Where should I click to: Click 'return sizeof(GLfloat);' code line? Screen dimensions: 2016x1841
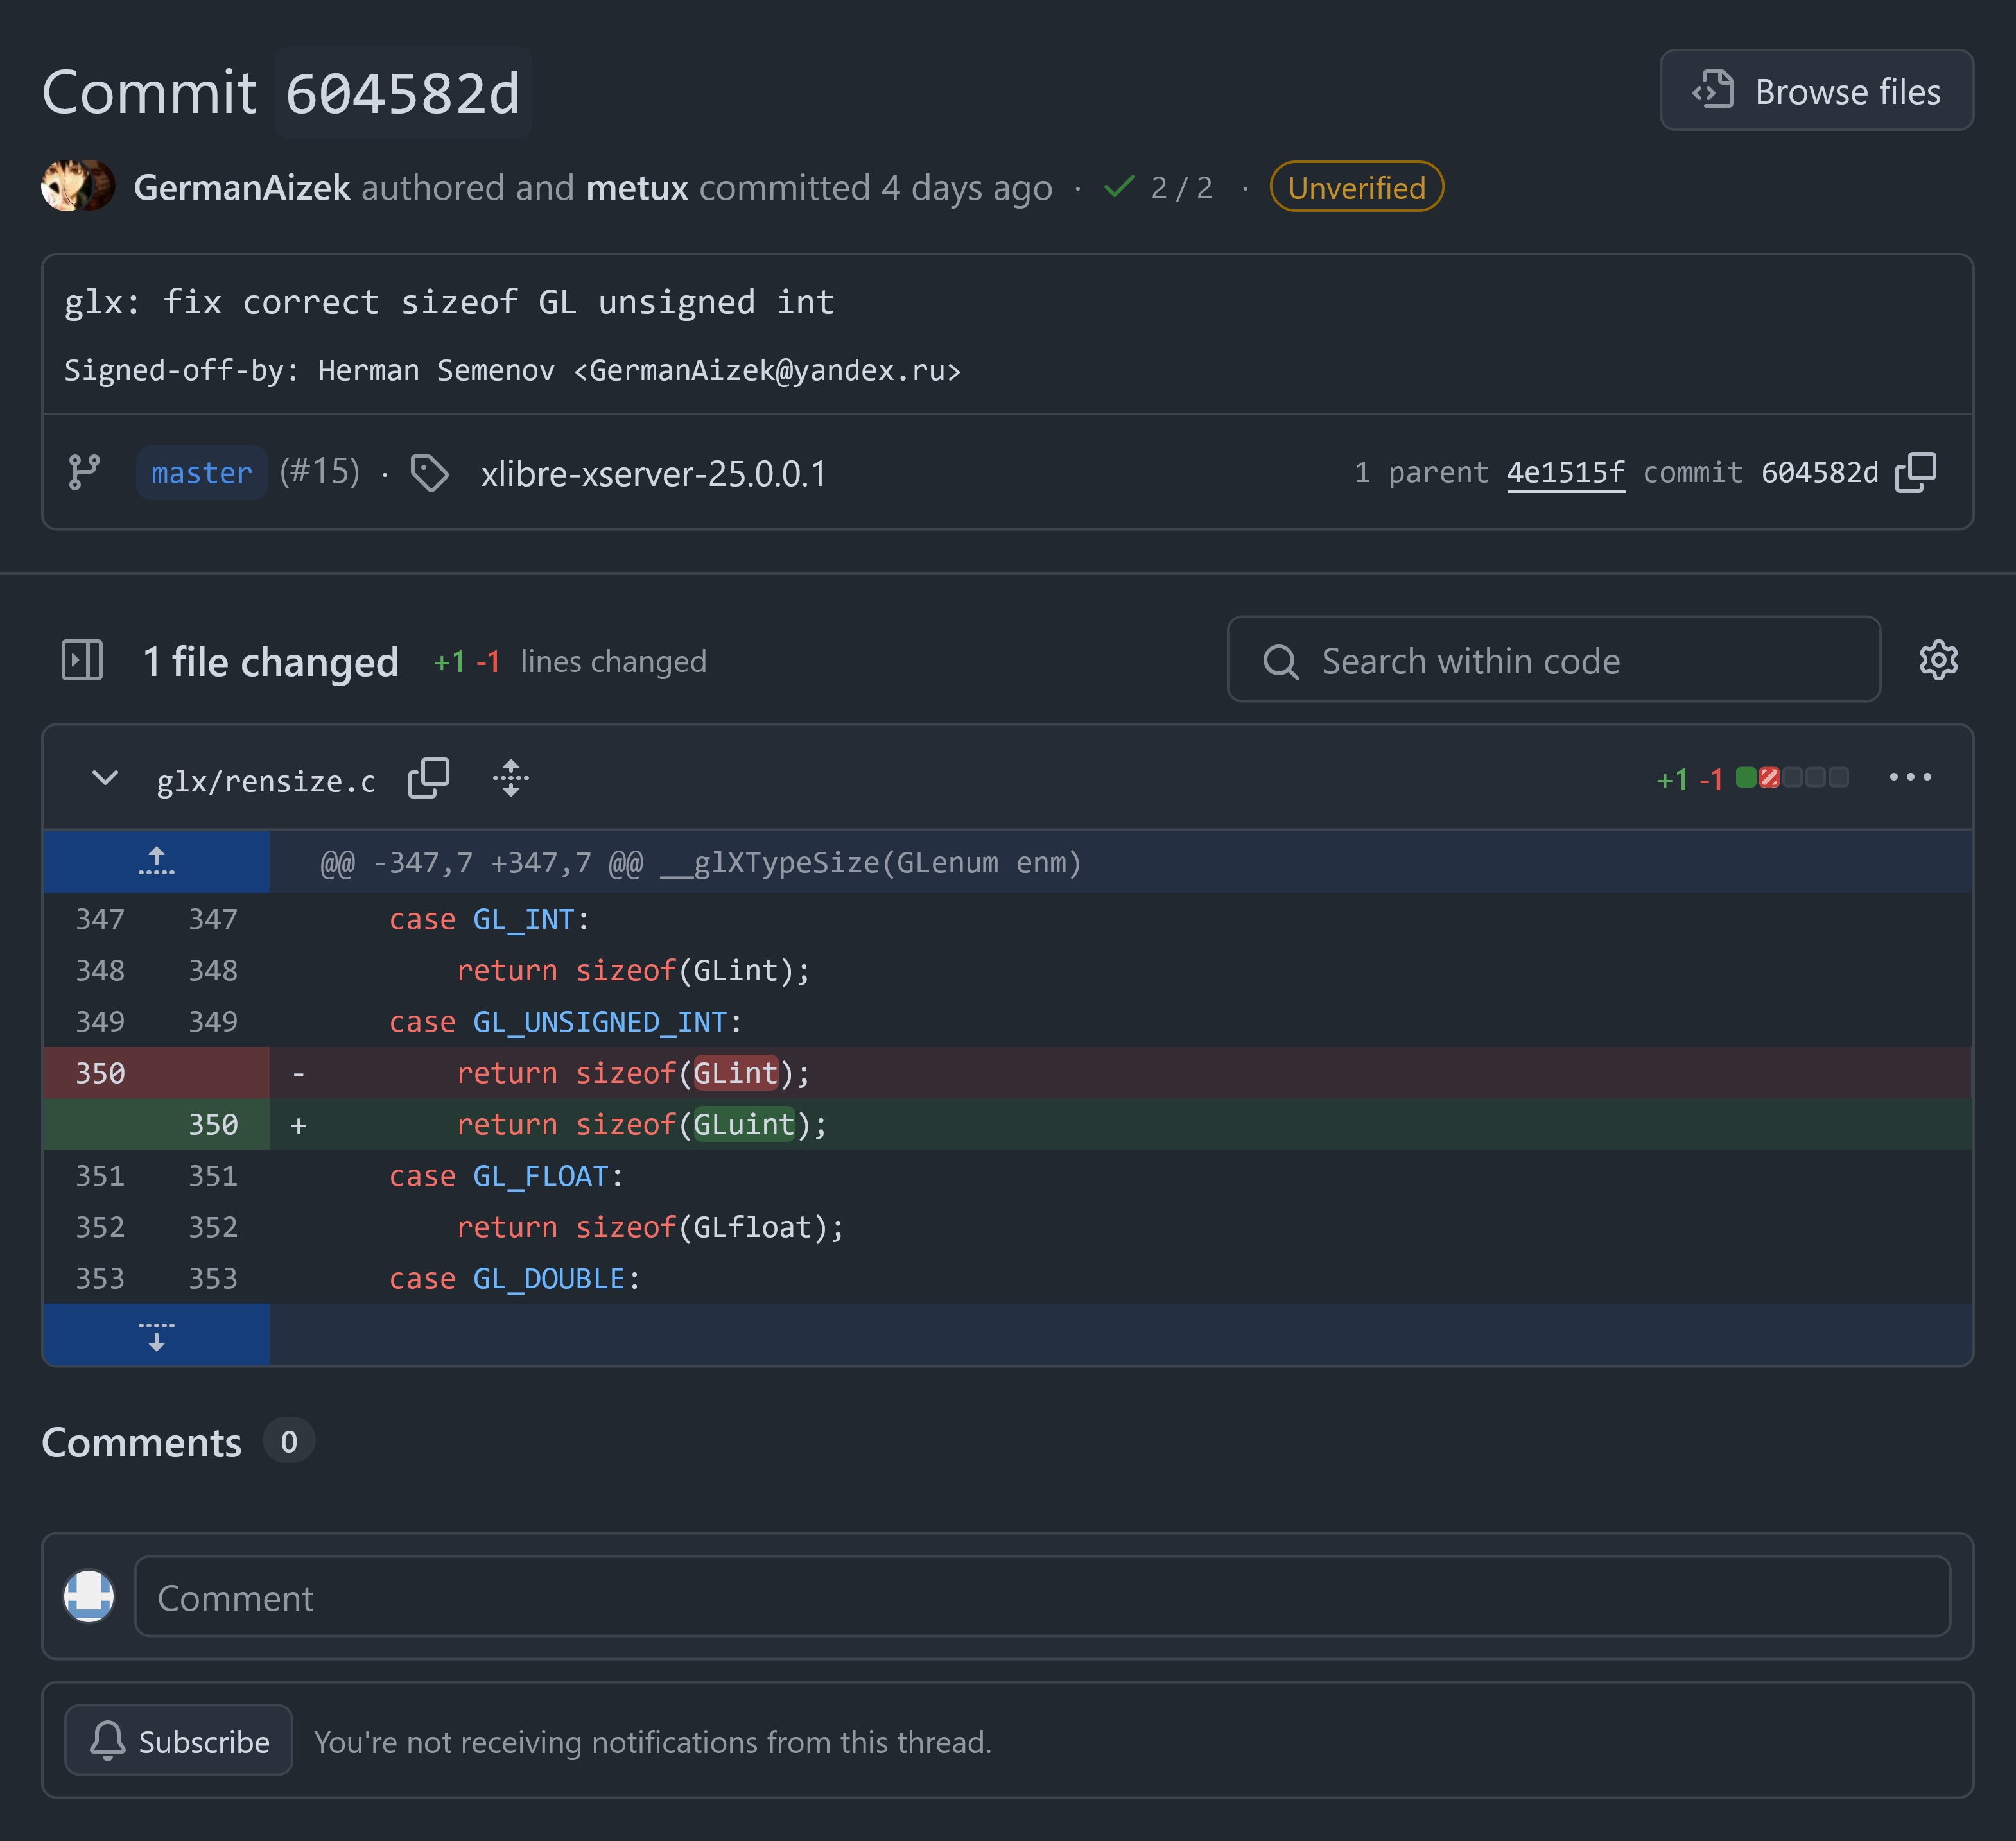tap(650, 1227)
